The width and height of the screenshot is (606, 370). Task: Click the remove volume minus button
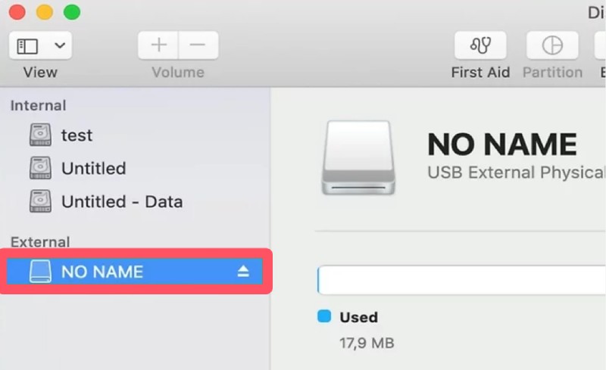[x=198, y=45]
